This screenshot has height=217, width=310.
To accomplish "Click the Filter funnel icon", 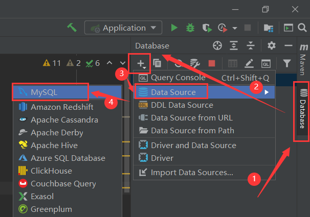I will point(286,63).
